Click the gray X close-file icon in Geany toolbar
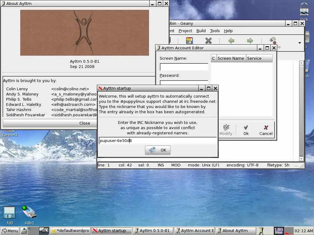Screen dimensions: 314x235 click(x=209, y=41)
